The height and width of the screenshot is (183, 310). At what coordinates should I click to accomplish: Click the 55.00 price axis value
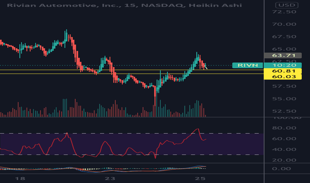coord(284,99)
